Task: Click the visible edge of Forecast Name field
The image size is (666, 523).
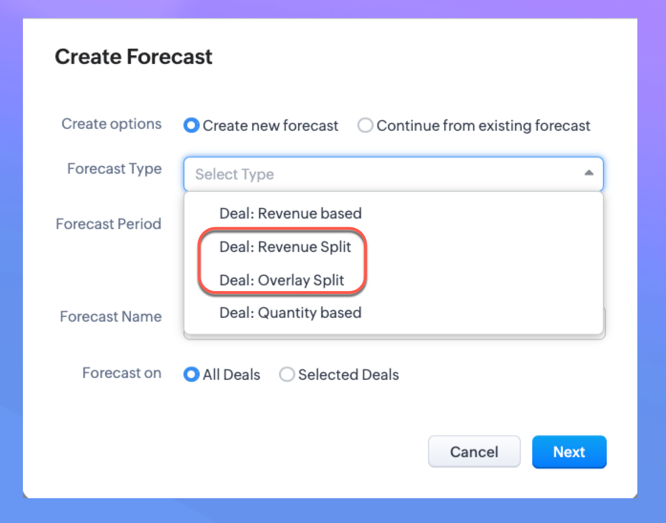Action: click(604, 324)
